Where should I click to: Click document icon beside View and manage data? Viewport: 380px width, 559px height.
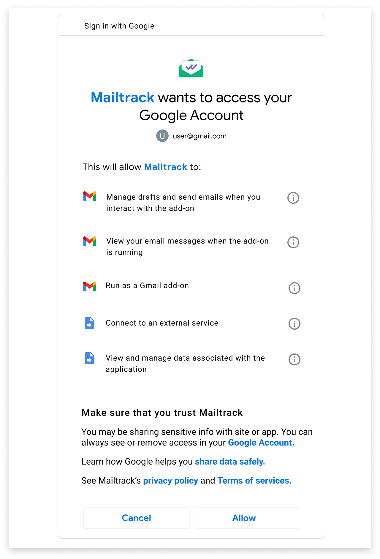(x=90, y=358)
